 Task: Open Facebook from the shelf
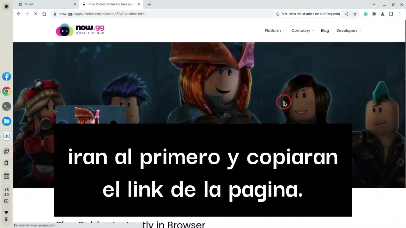pos(6,77)
